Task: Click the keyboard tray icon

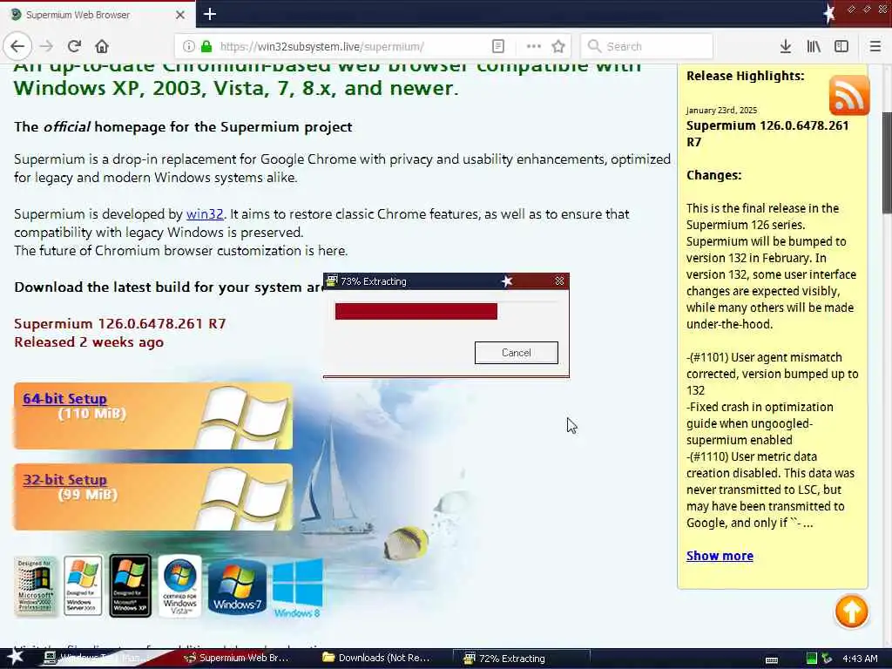Action: click(x=772, y=659)
